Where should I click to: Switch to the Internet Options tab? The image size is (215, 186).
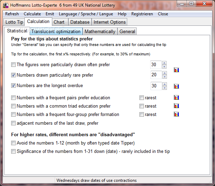pos(109,22)
